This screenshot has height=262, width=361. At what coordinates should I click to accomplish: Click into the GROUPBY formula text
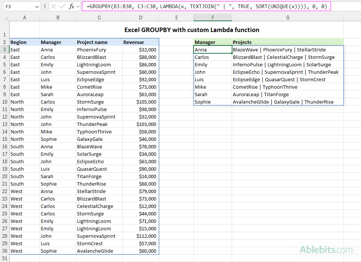click(x=207, y=6)
